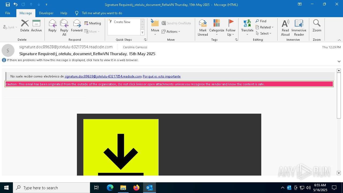Expand the Quick Steps gallery

142,33
